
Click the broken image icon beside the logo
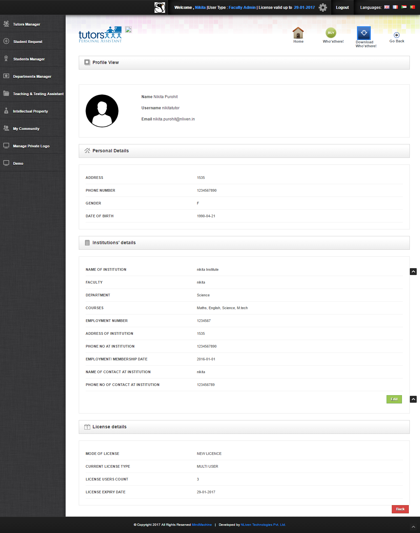pos(128,30)
